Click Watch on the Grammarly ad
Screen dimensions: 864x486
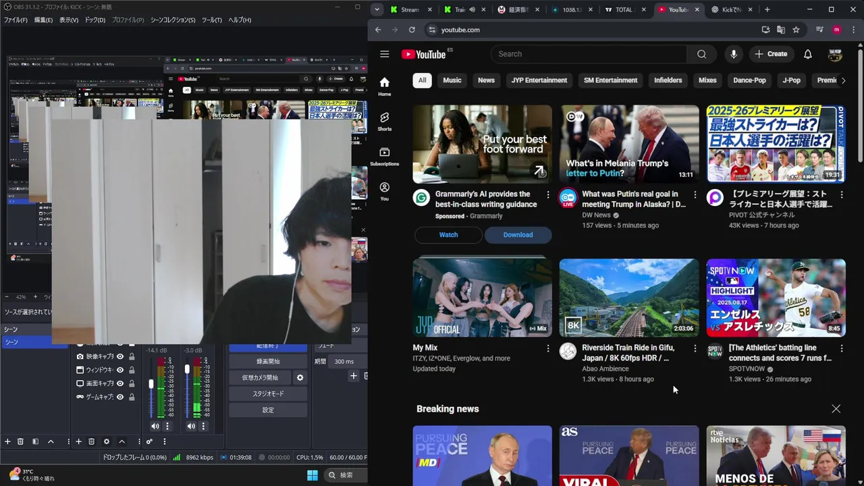[x=448, y=235]
